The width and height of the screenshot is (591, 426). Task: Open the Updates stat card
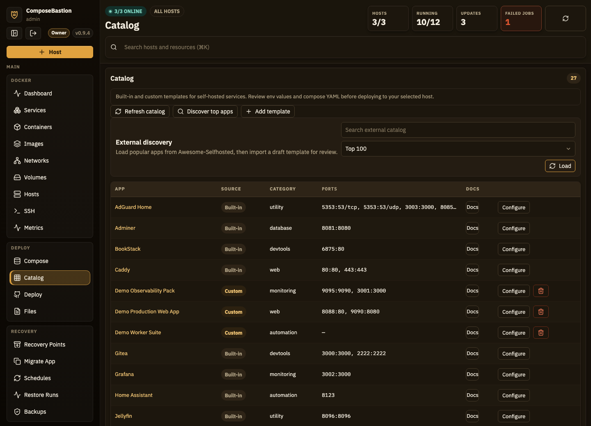(477, 18)
